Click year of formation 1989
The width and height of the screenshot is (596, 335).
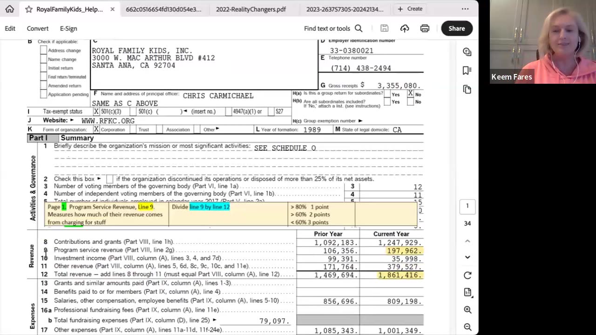[312, 130]
